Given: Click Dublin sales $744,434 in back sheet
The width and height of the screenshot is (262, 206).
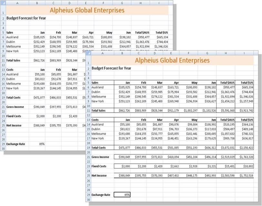Looking at the screenshot, I should (159, 42).
